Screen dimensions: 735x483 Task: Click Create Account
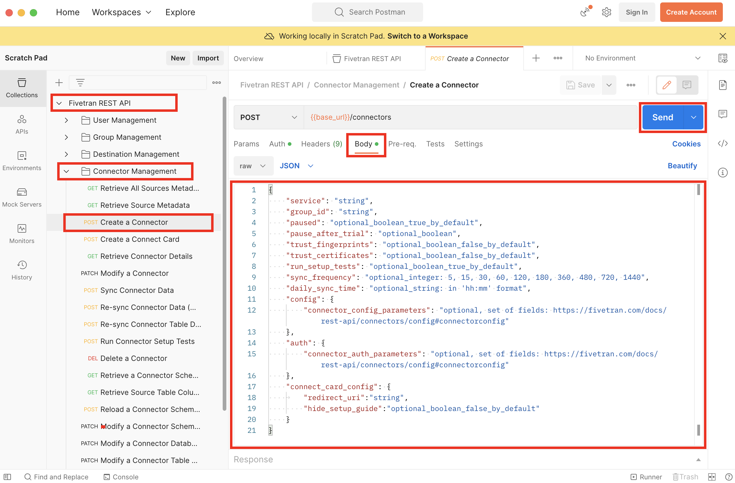coord(691,12)
